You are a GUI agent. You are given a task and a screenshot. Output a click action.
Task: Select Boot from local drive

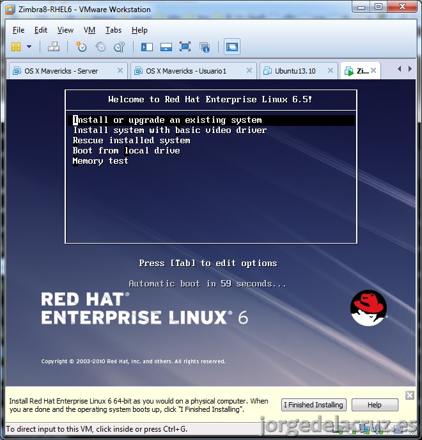126,151
